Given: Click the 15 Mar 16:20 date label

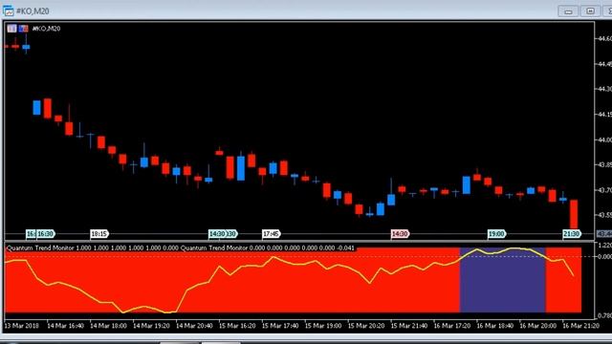Looking at the screenshot, I should click(x=237, y=326).
